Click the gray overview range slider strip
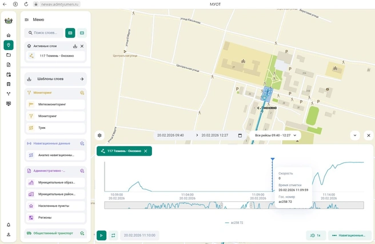This screenshot has width=375, height=244. [234, 205]
